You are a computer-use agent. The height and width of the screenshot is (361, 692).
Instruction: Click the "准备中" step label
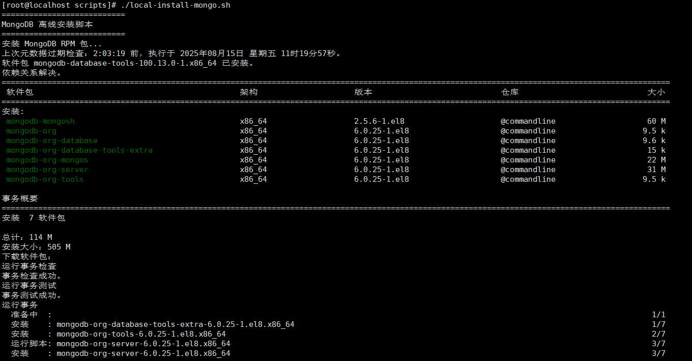click(24, 315)
